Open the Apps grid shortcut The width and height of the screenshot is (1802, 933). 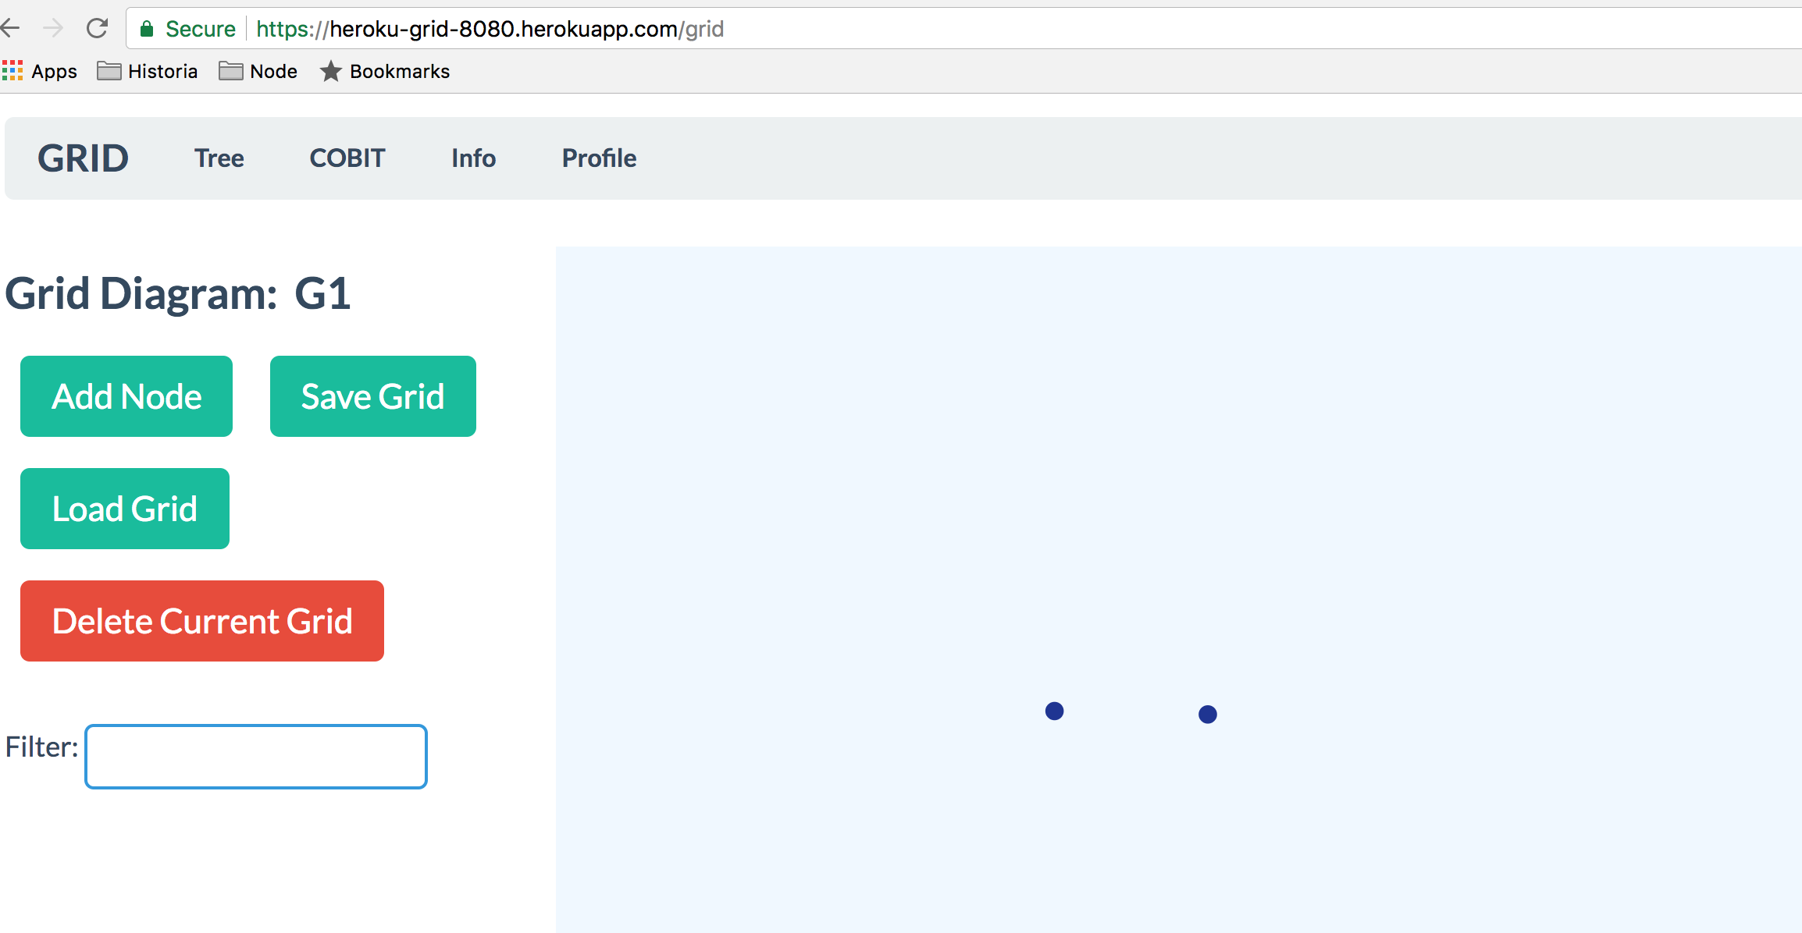(39, 71)
